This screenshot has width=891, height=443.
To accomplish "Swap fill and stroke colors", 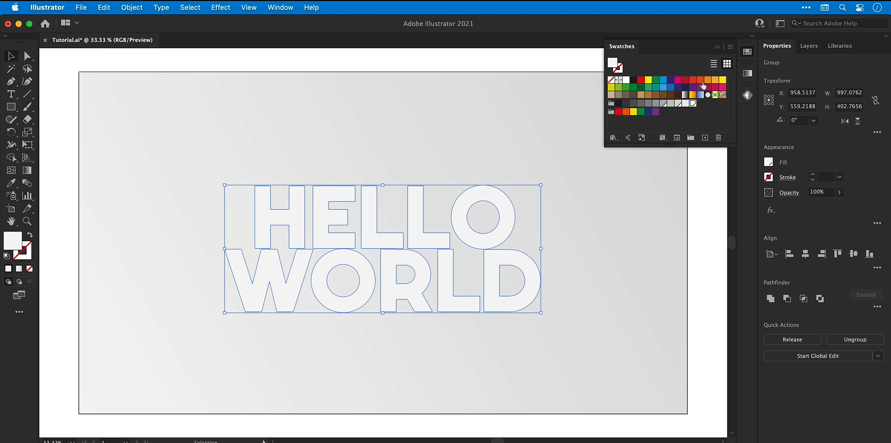I will coord(30,235).
